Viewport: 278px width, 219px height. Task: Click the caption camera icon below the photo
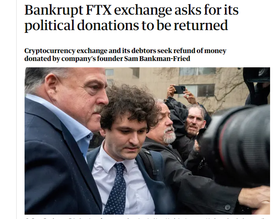tap(27, 218)
